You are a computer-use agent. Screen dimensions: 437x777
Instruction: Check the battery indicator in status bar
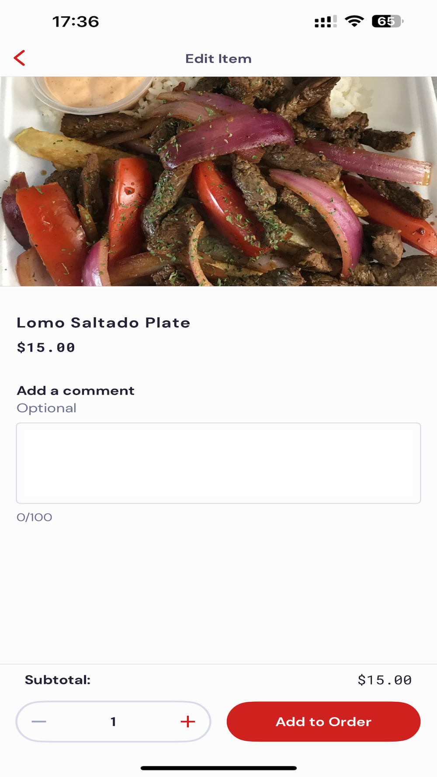pyautogui.click(x=387, y=21)
